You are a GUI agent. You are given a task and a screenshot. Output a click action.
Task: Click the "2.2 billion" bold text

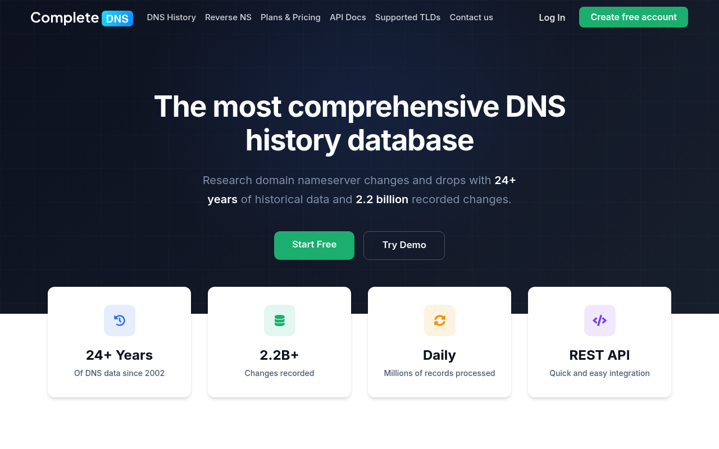(382, 199)
